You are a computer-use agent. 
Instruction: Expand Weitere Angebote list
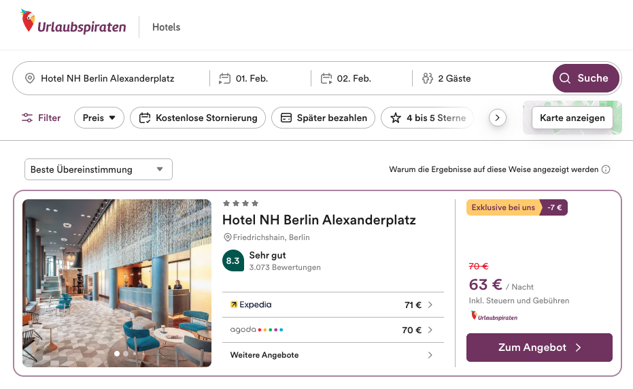(x=332, y=355)
